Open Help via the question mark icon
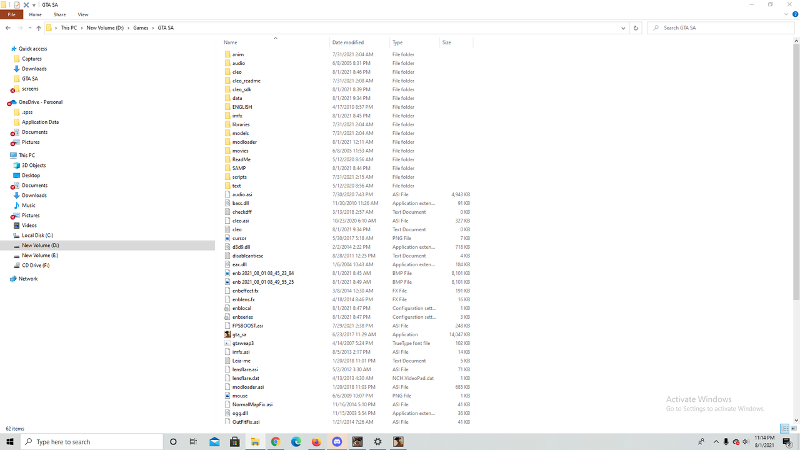Screen dimensions: 800x450 click(794, 14)
